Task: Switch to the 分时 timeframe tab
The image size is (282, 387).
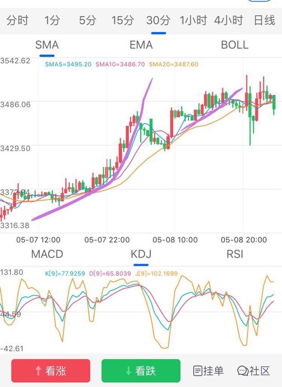Action: point(18,20)
